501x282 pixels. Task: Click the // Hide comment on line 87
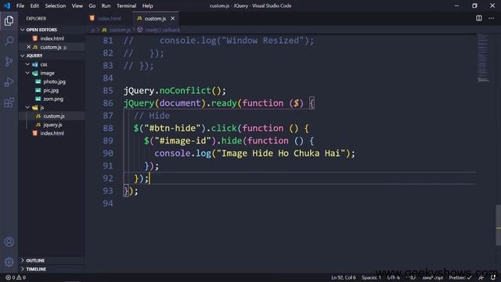tap(152, 116)
